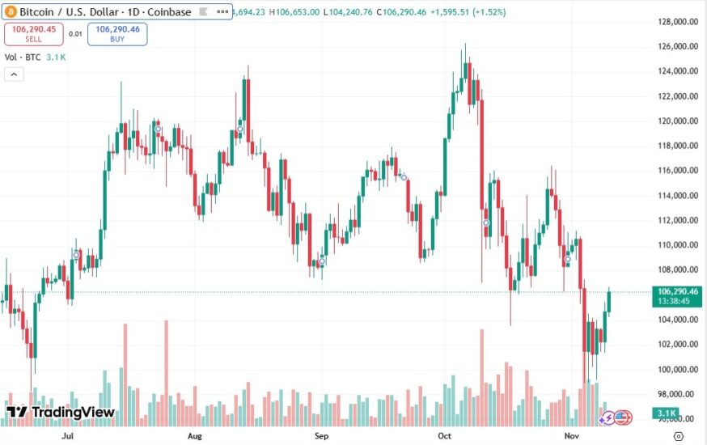Open chart settings via the hexagon gear icon
Screen dimensions: 707x445
click(x=676, y=436)
